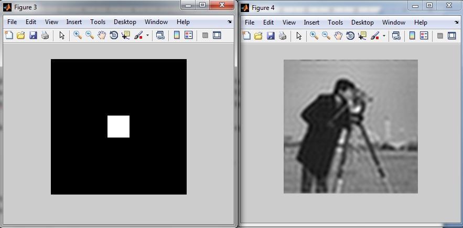Enable Data Cursor tool in Figure 4
The image size is (463, 228).
click(x=362, y=36)
